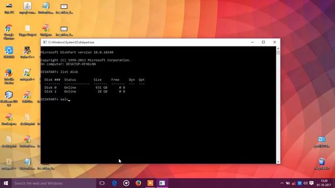The height and width of the screenshot is (188, 335).
Task: Open the blue circular-arrows SHAREit desktop icon
Action: click(x=9, y=52)
